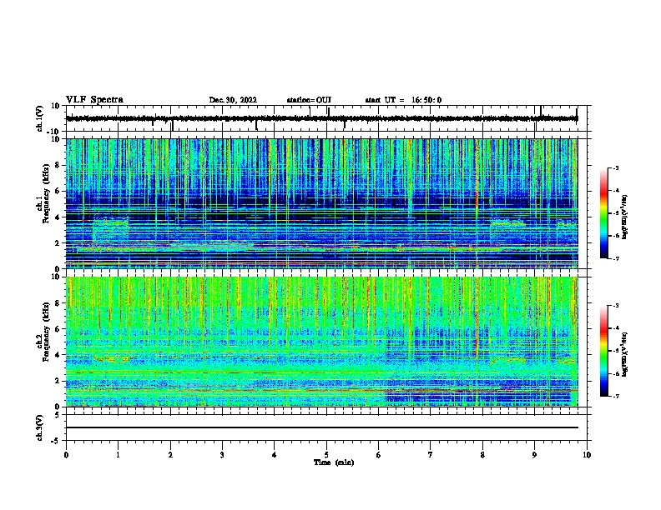Click the "start UT = 16:50:0" text
The height and width of the screenshot is (510, 661).
point(403,100)
